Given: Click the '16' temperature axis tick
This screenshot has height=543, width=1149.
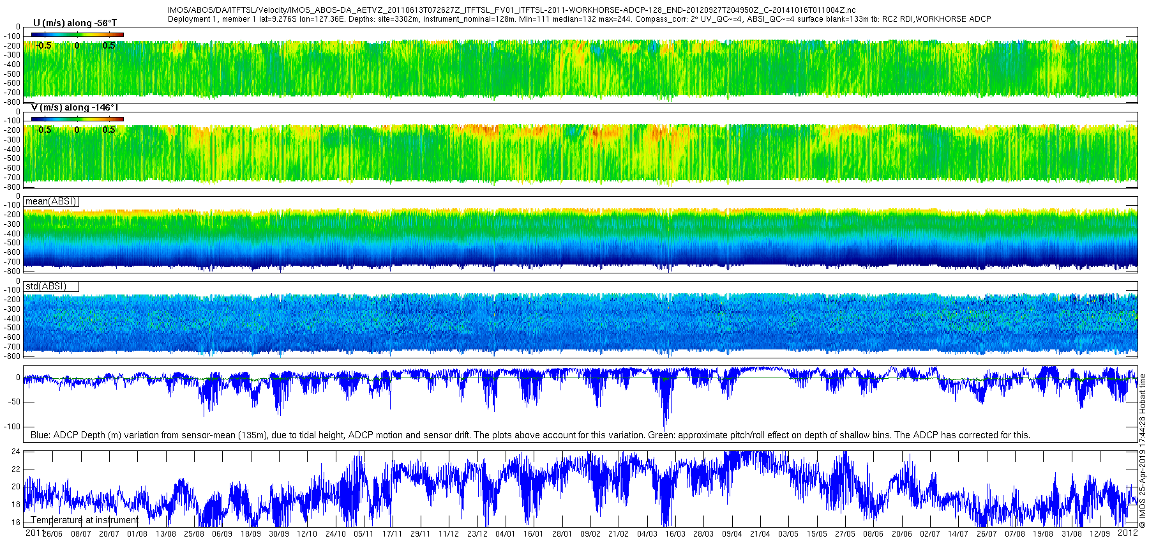Looking at the screenshot, I should point(17,522).
